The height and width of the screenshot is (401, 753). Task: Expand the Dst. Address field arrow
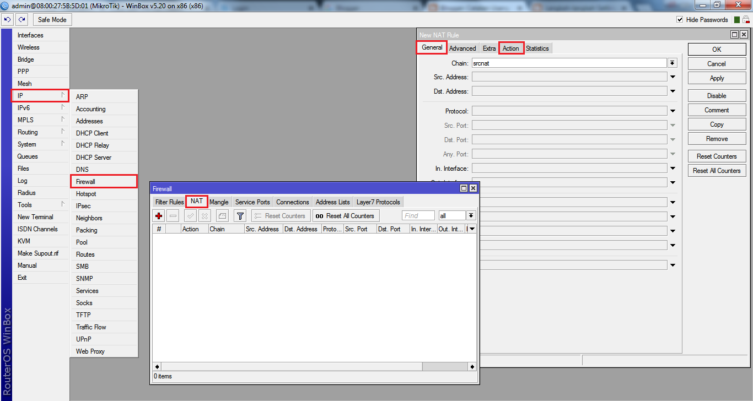[673, 91]
